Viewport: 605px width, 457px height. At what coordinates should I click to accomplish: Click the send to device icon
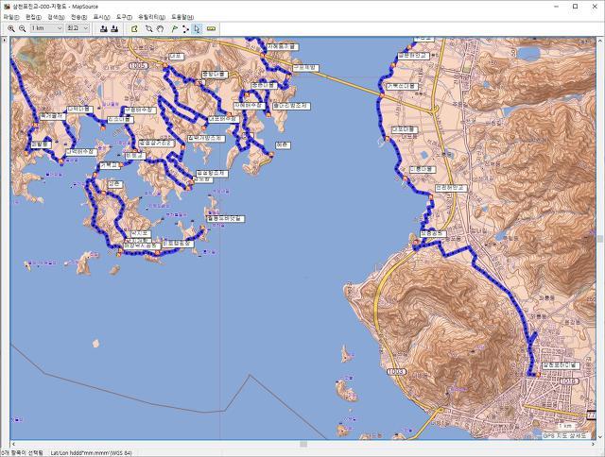[x=103, y=28]
